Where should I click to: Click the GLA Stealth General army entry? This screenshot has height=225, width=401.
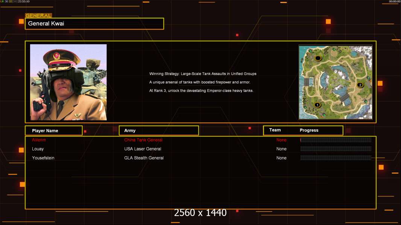pyautogui.click(x=144, y=158)
